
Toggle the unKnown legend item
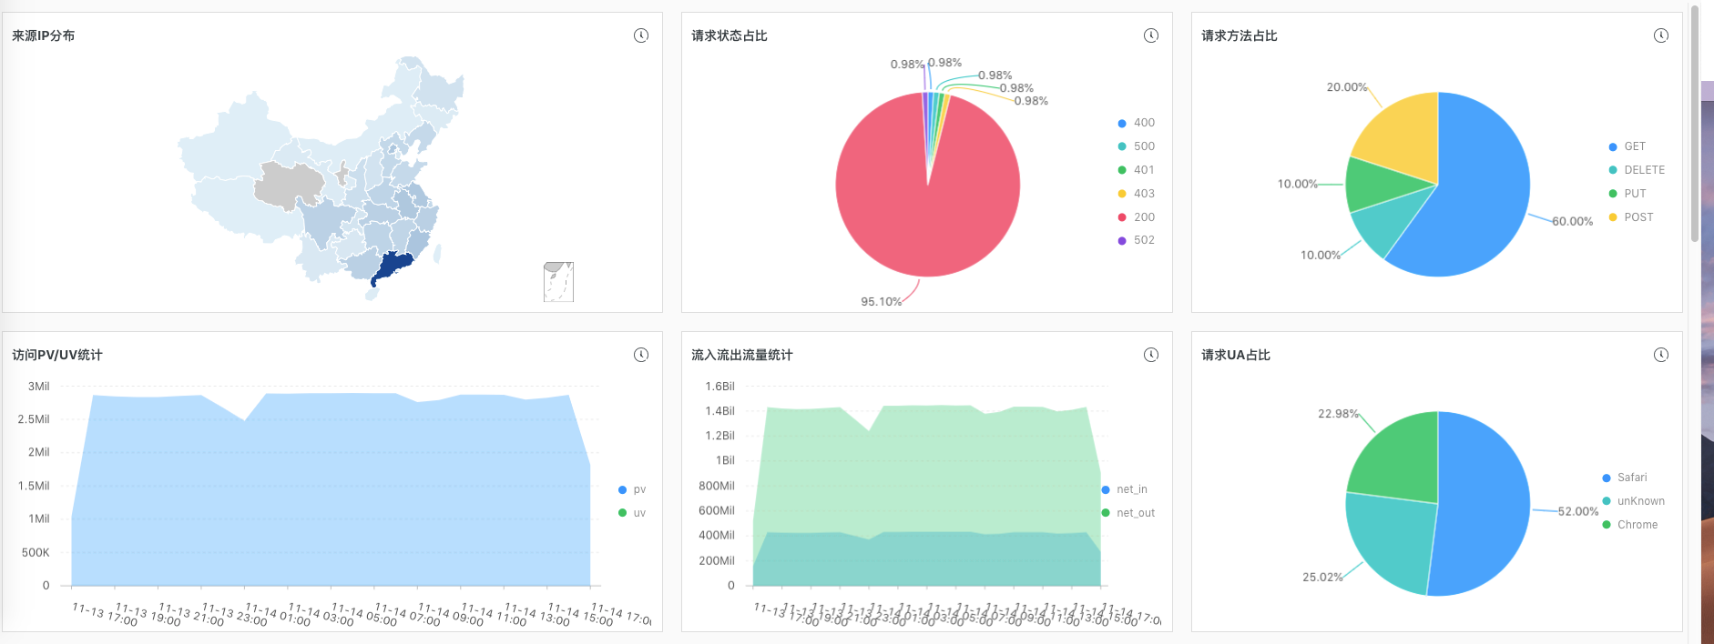pos(1634,501)
